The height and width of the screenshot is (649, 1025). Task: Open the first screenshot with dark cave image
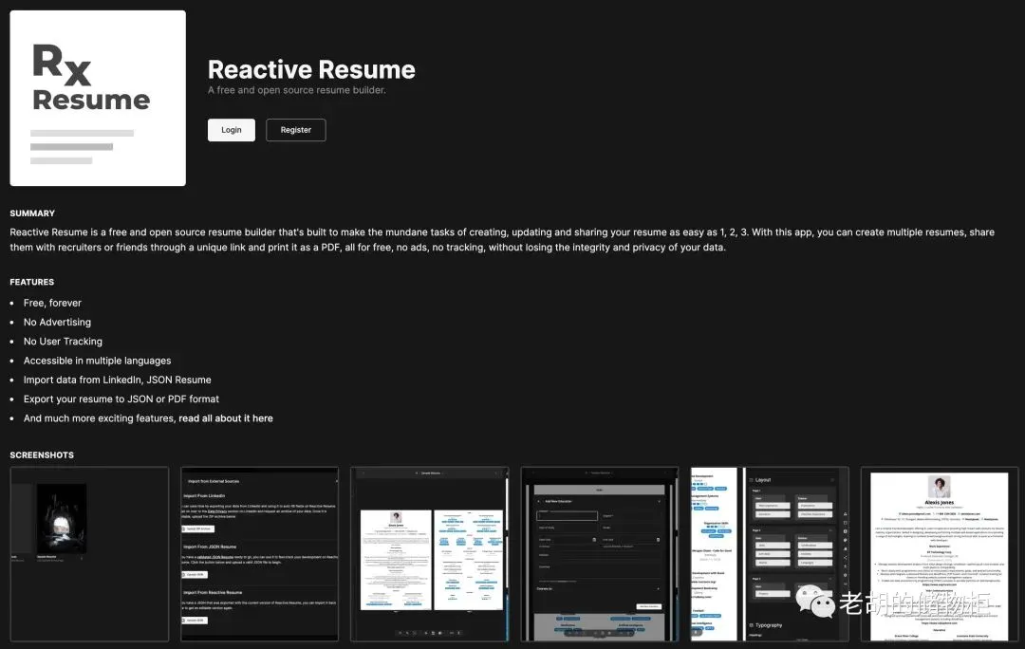tap(89, 554)
